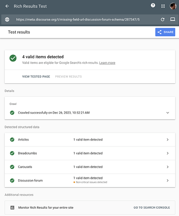Image resolution: width=179 pixels, height=216 pixels.
Task: Click the large green check by valid items
Action: tap(13, 58)
